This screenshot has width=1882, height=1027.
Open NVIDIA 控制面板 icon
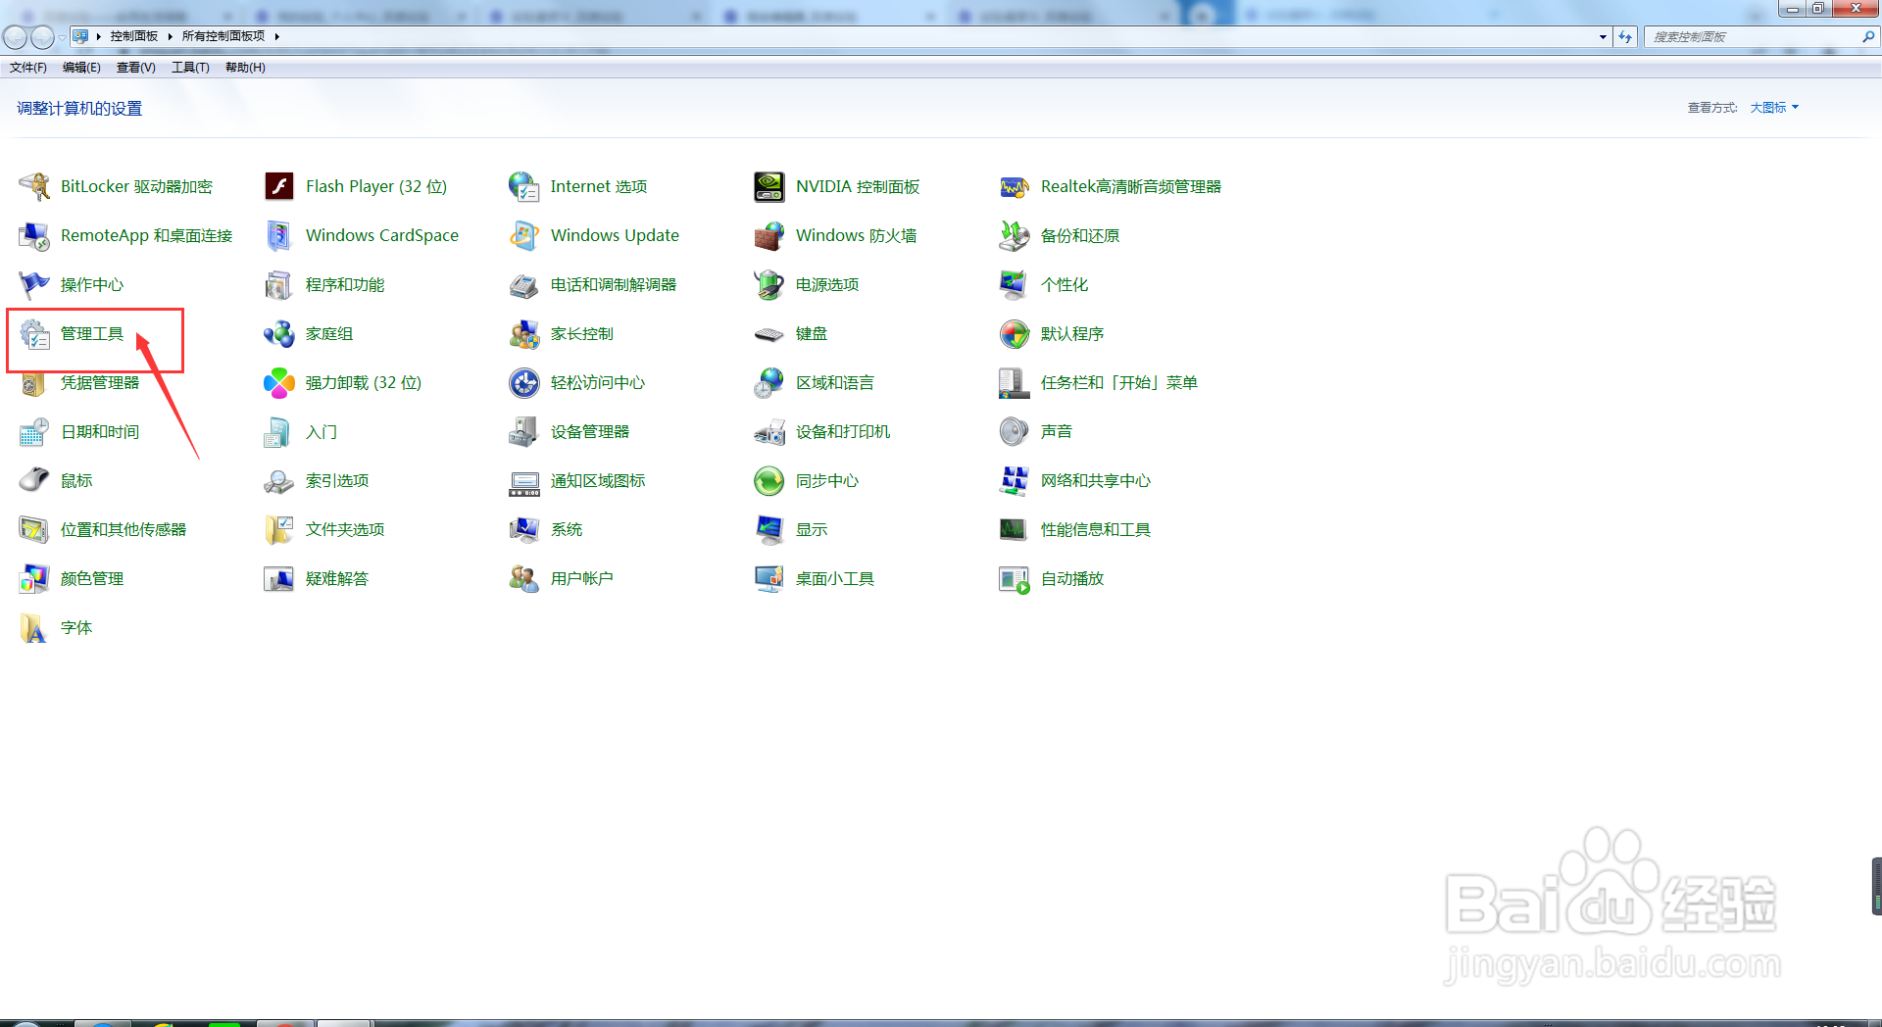(x=769, y=186)
